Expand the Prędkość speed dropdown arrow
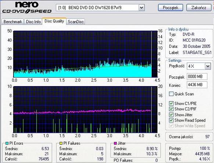214x163 pixels. tap(208, 66)
